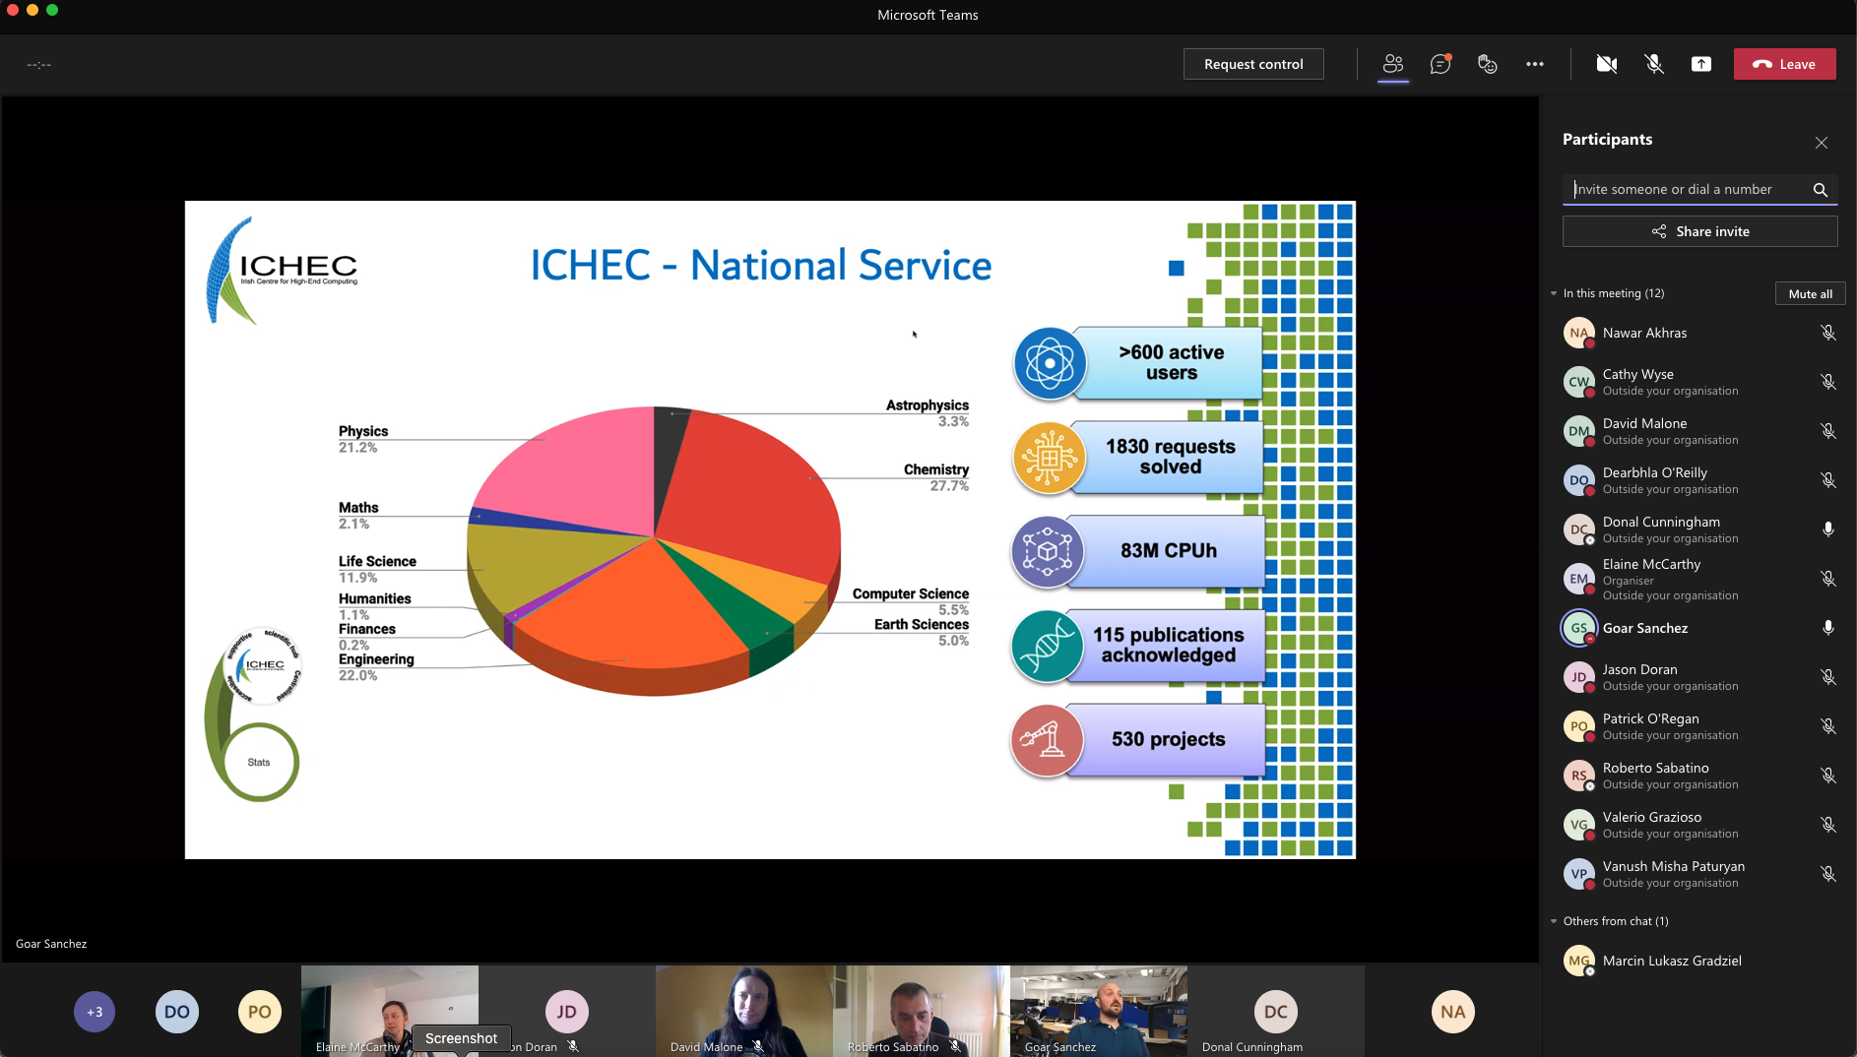This screenshot has width=1857, height=1057.
Task: Click the Share invite button
Action: pyautogui.click(x=1700, y=231)
